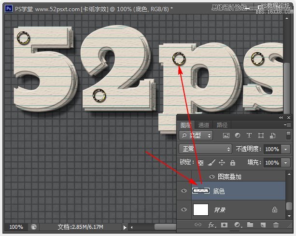Open the 正常 blend mode dropdown

(205, 149)
